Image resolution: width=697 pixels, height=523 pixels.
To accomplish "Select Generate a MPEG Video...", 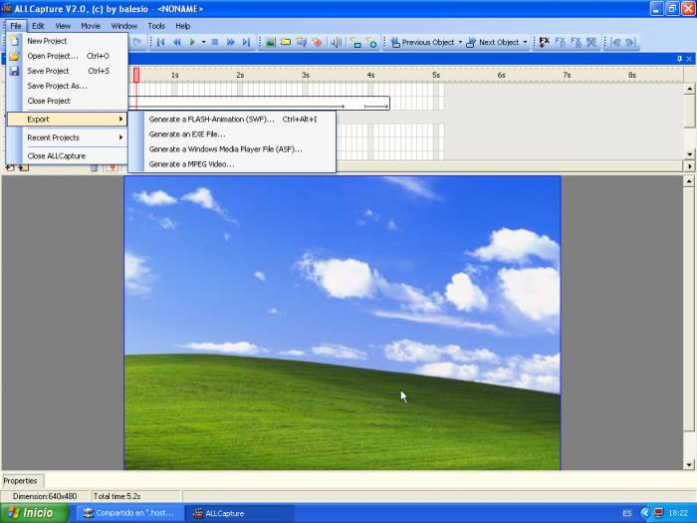I will 232,164.
